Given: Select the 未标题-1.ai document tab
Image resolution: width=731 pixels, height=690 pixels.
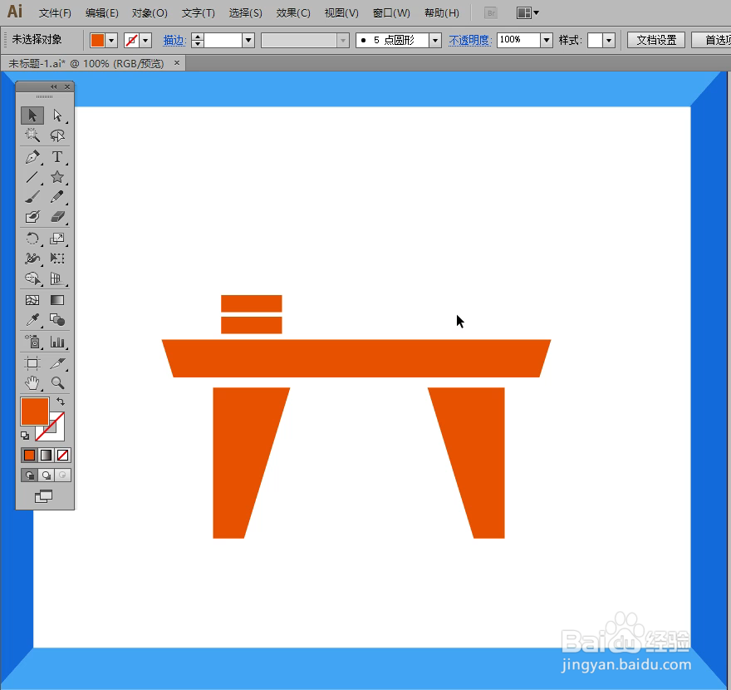Looking at the screenshot, I should pos(86,63).
